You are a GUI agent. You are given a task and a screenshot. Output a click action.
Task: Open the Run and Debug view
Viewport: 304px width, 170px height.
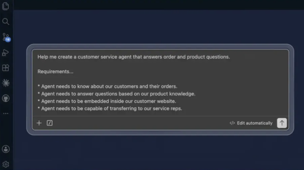point(5,53)
